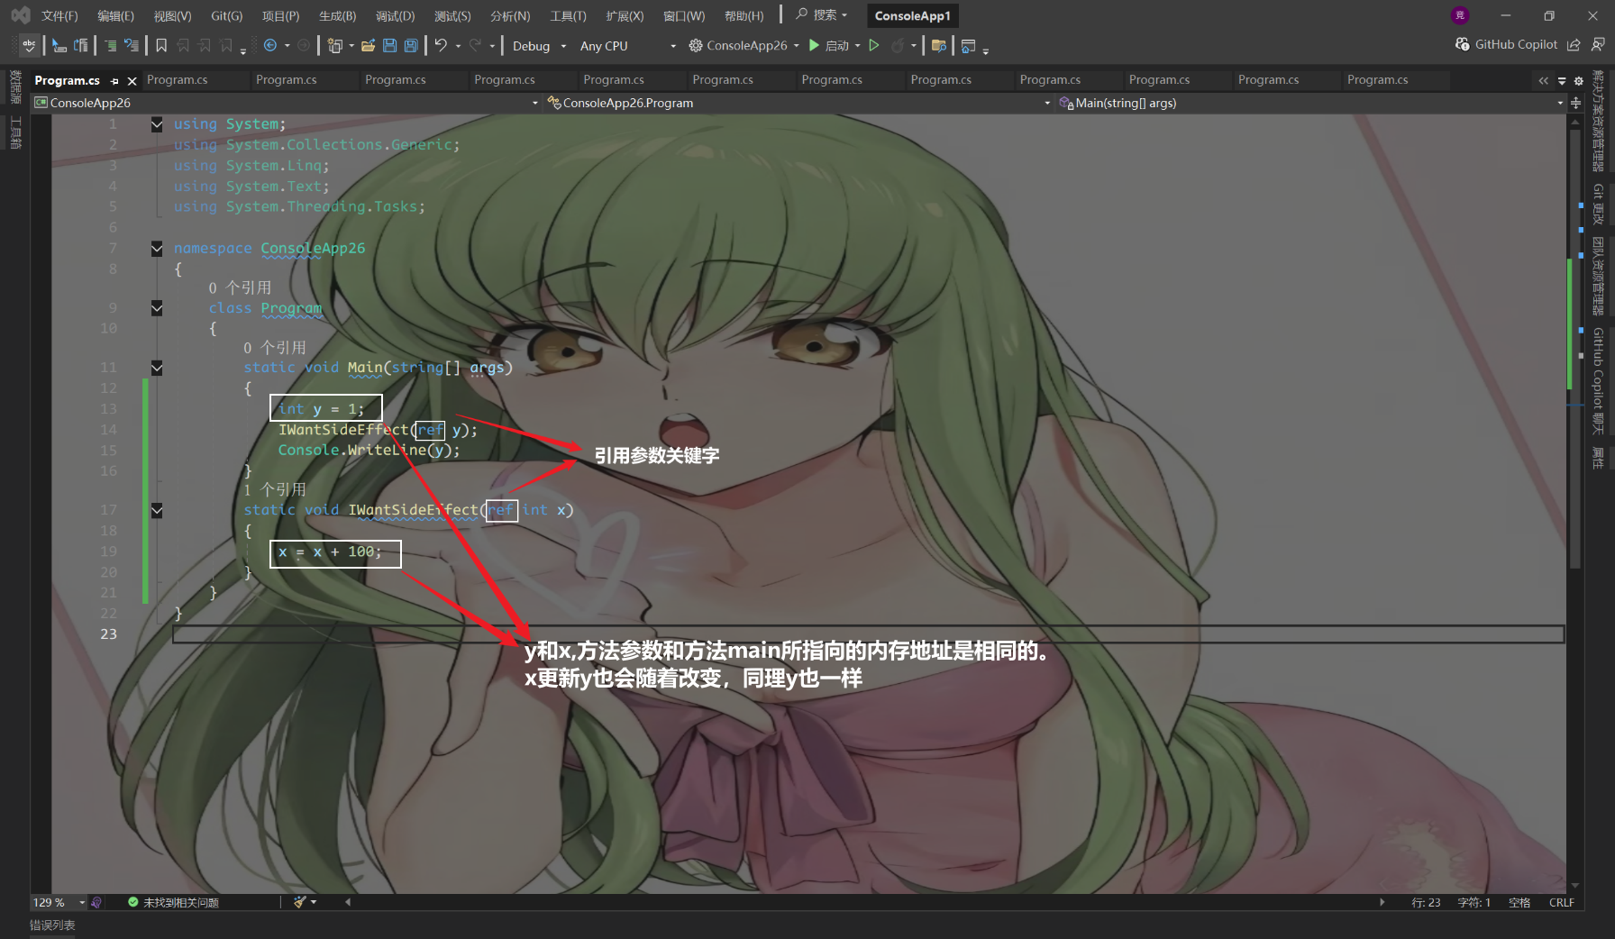Image resolution: width=1615 pixels, height=939 pixels.
Task: Open the 工具(T) menu
Action: (568, 15)
